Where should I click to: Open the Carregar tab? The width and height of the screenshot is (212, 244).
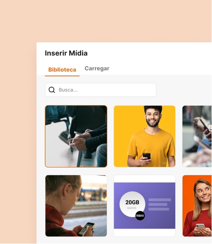point(97,68)
